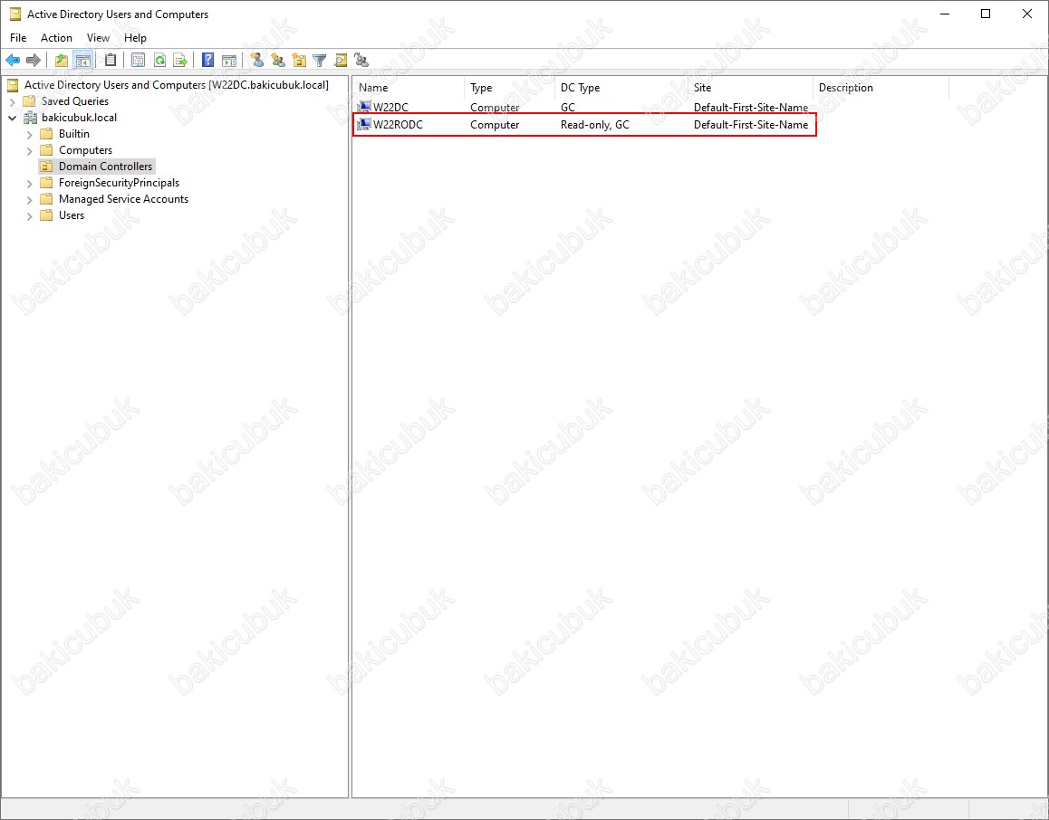Open filter options funnel icon
The image size is (1049, 820).
(320, 61)
